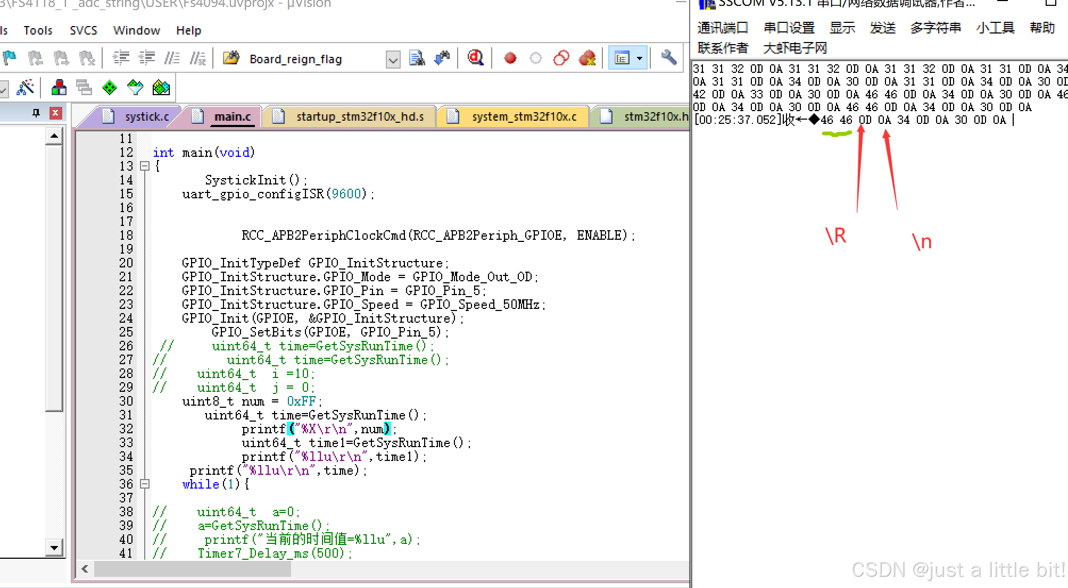Collapse main function fold at line 13

pos(145,166)
